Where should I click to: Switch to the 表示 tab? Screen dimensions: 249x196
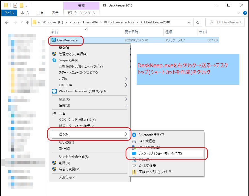[55, 13]
